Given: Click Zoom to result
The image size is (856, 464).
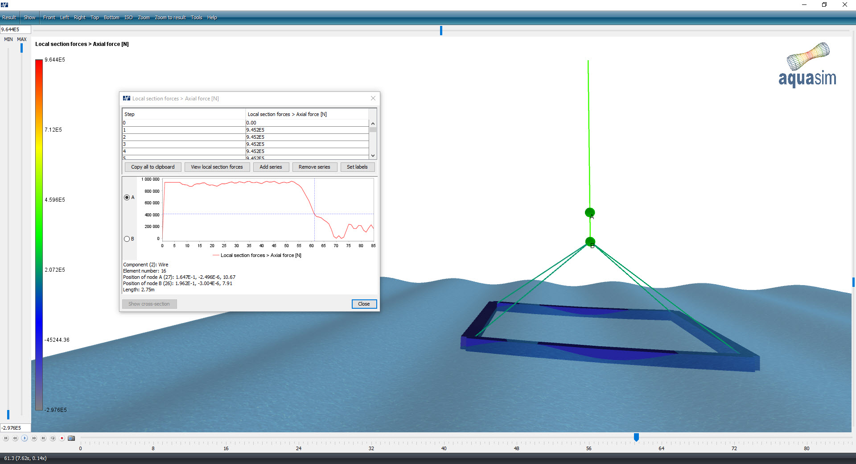Looking at the screenshot, I should pos(170,17).
